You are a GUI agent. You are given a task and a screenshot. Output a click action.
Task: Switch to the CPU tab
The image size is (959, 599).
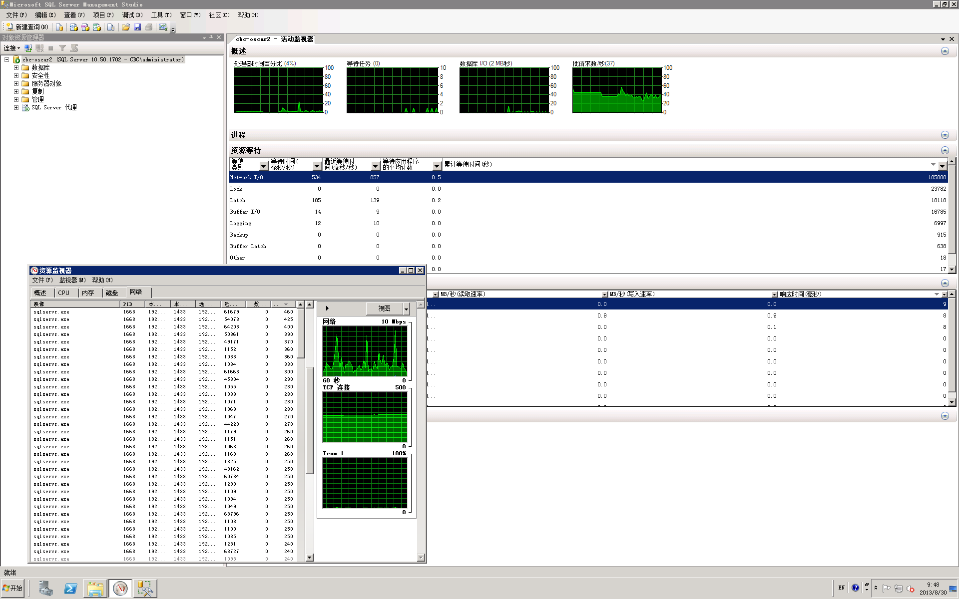[63, 293]
